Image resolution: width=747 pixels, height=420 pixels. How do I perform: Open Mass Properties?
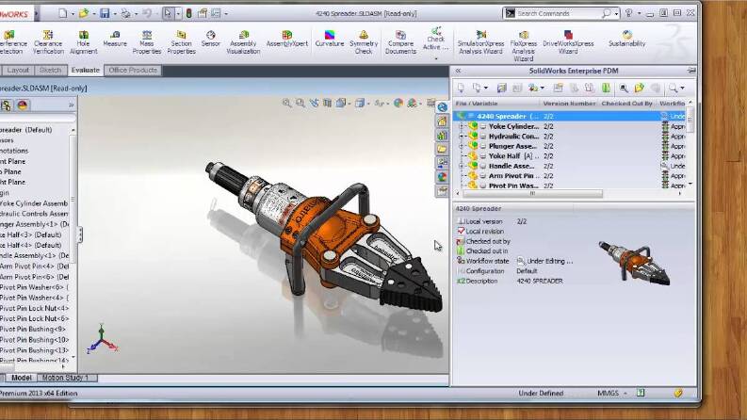coord(147,41)
